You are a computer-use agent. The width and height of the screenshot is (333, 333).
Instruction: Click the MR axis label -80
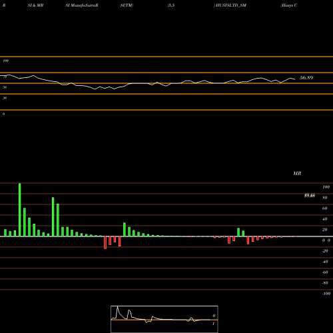(325, 283)
